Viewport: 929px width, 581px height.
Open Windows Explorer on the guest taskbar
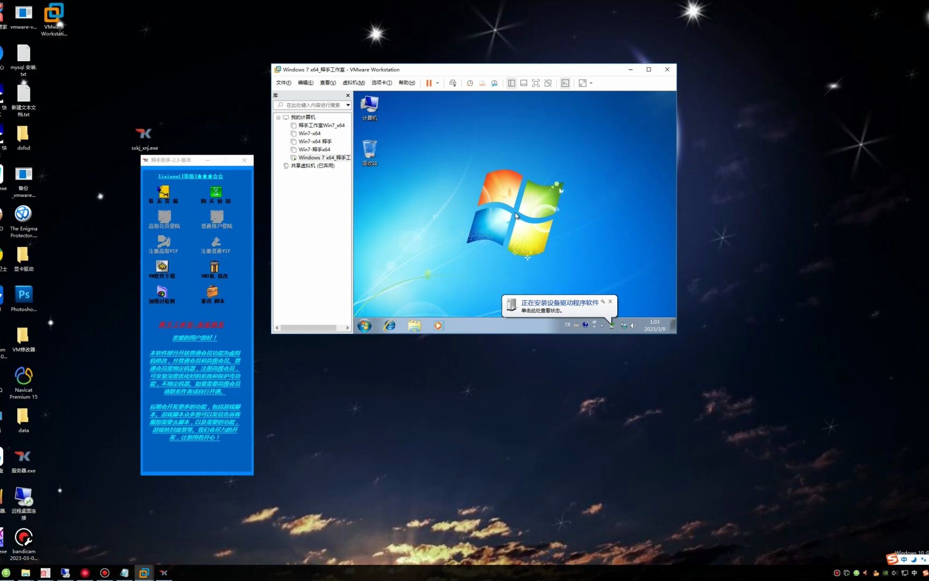tap(414, 325)
